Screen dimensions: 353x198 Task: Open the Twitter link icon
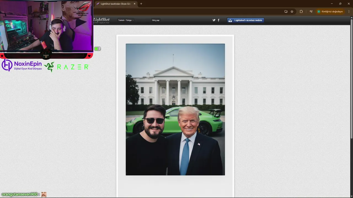tap(214, 20)
